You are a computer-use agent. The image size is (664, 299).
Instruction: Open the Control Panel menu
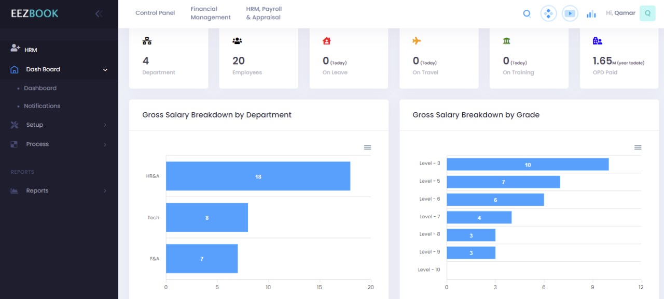(x=155, y=13)
